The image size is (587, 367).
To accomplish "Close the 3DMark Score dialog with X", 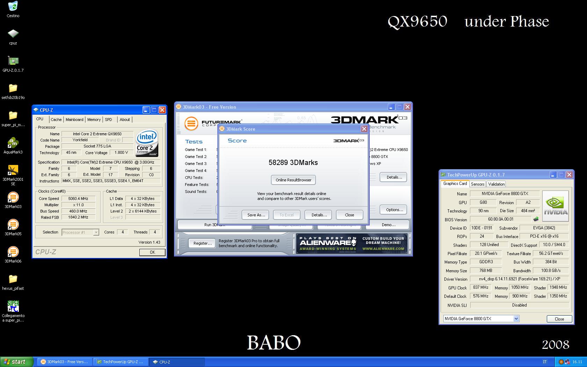I will [x=364, y=129].
